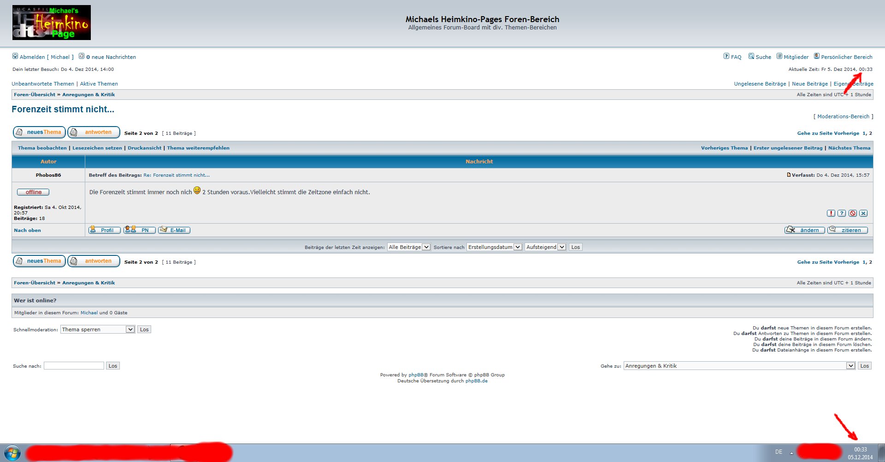This screenshot has width=885, height=462.
Task: Open the Erstellungsdatum sort dropdown
Action: (x=494, y=247)
